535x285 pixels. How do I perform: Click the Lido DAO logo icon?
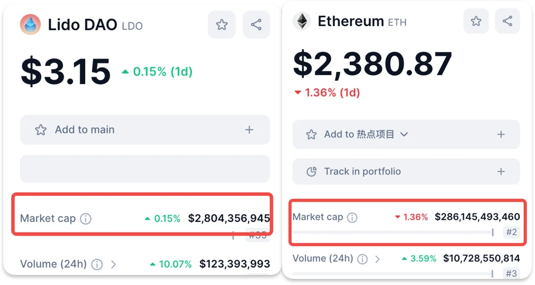[x=30, y=24]
